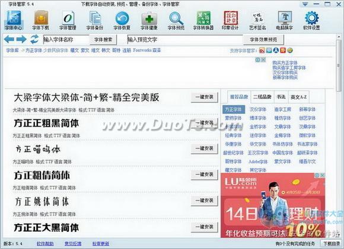
Task: Click the 输入预览文字 input field
Action: [185, 40]
